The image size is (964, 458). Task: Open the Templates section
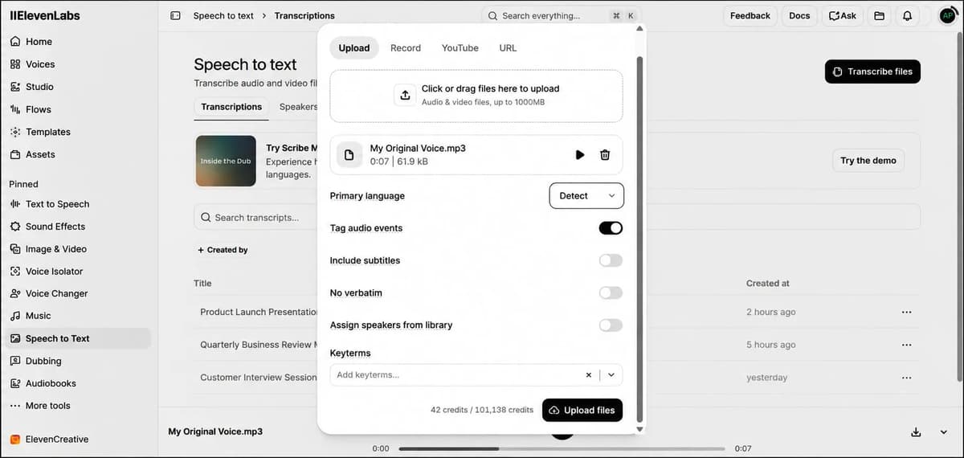(47, 132)
